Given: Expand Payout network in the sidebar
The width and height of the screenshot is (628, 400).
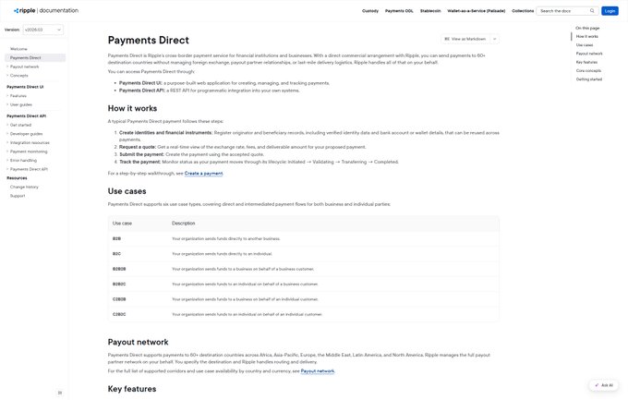Looking at the screenshot, I should click(x=24, y=67).
